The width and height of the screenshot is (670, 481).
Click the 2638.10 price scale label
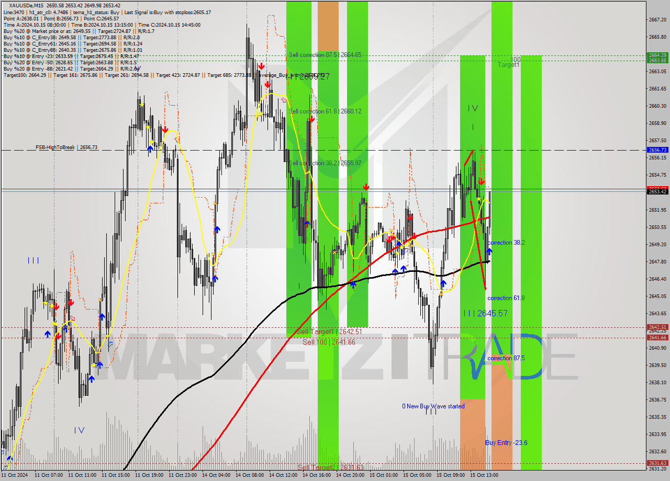click(x=657, y=382)
